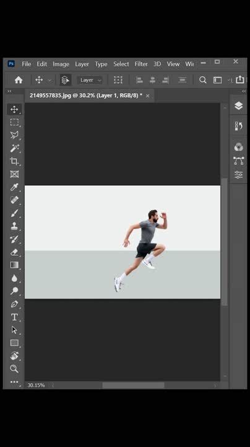Expand the right panel dock arrows

[244, 91]
